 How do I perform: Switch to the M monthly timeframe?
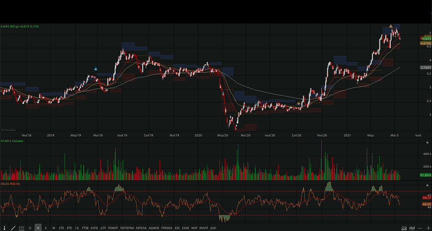pyautogui.click(x=54, y=228)
